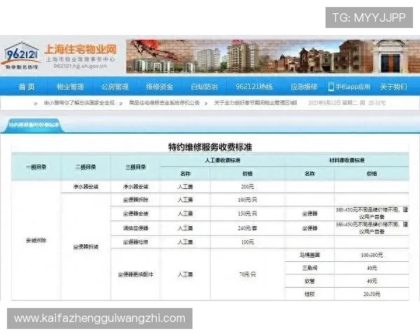Click the 二级目录 column header

point(85,167)
